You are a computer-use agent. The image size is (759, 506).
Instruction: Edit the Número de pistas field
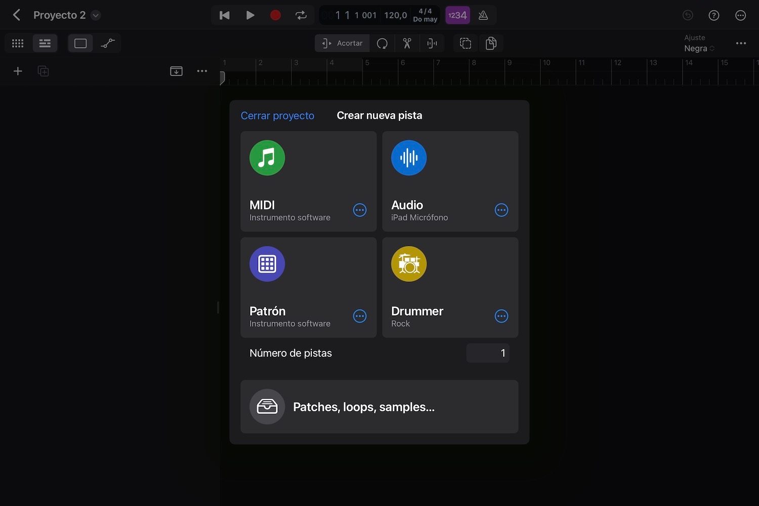pyautogui.click(x=487, y=353)
